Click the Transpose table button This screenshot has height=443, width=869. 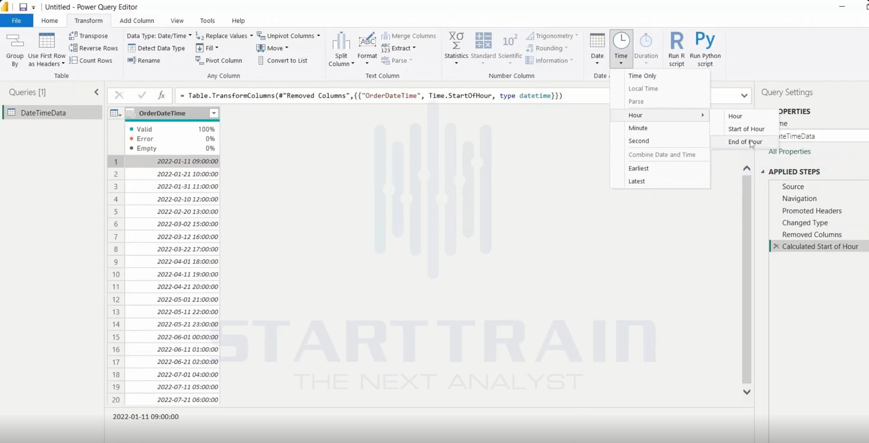[88, 36]
